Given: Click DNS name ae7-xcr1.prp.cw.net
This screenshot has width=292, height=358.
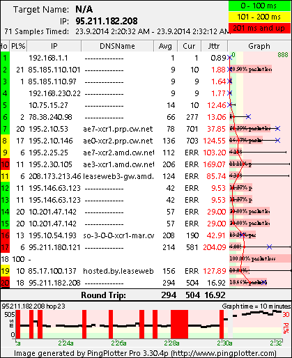Looking at the screenshot, I should (118, 129).
